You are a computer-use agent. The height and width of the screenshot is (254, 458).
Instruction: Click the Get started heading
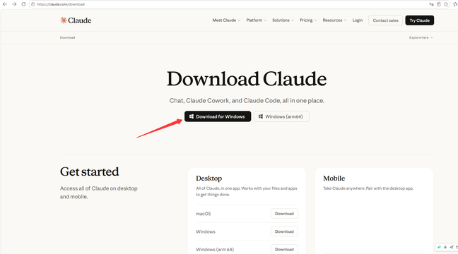(89, 171)
